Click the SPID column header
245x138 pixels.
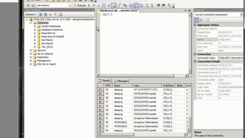(108, 85)
